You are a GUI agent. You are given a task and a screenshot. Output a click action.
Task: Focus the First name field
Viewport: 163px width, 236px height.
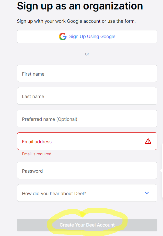click(x=87, y=73)
